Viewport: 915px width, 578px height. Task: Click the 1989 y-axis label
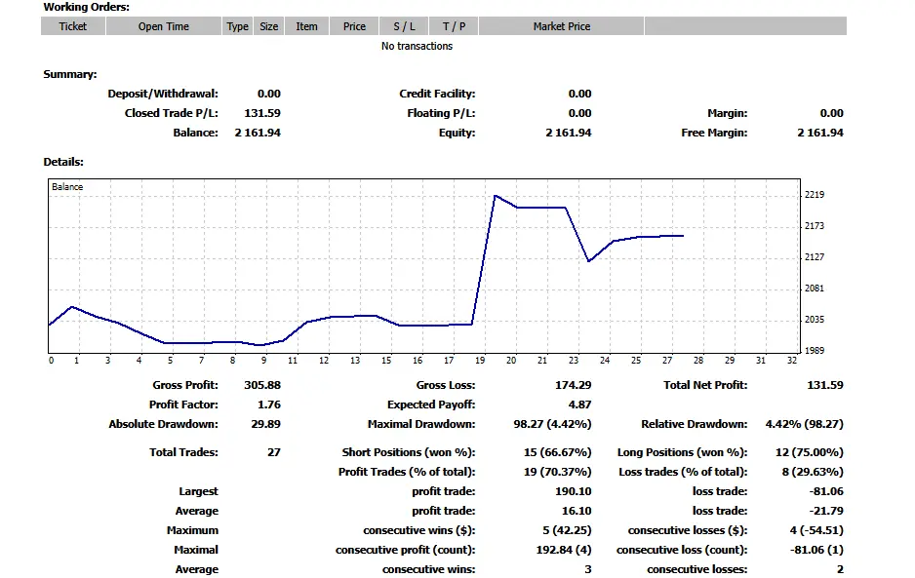(815, 351)
